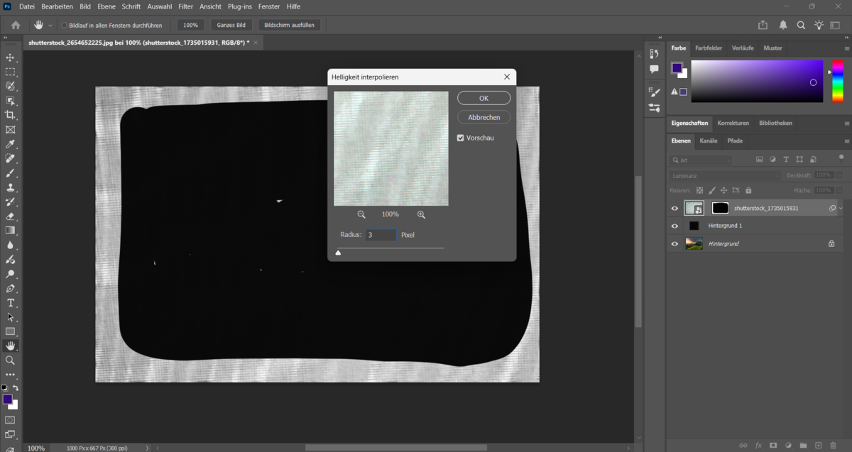
Task: Expand the smart filter options on shutterstock_1735015931
Action: click(841, 208)
